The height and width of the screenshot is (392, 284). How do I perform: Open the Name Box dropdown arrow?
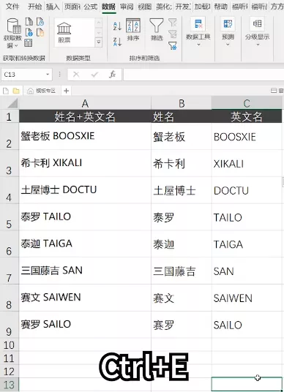(x=48, y=75)
